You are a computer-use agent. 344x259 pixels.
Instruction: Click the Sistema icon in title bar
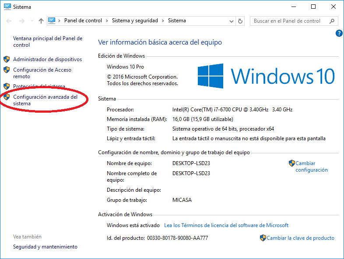7,7
